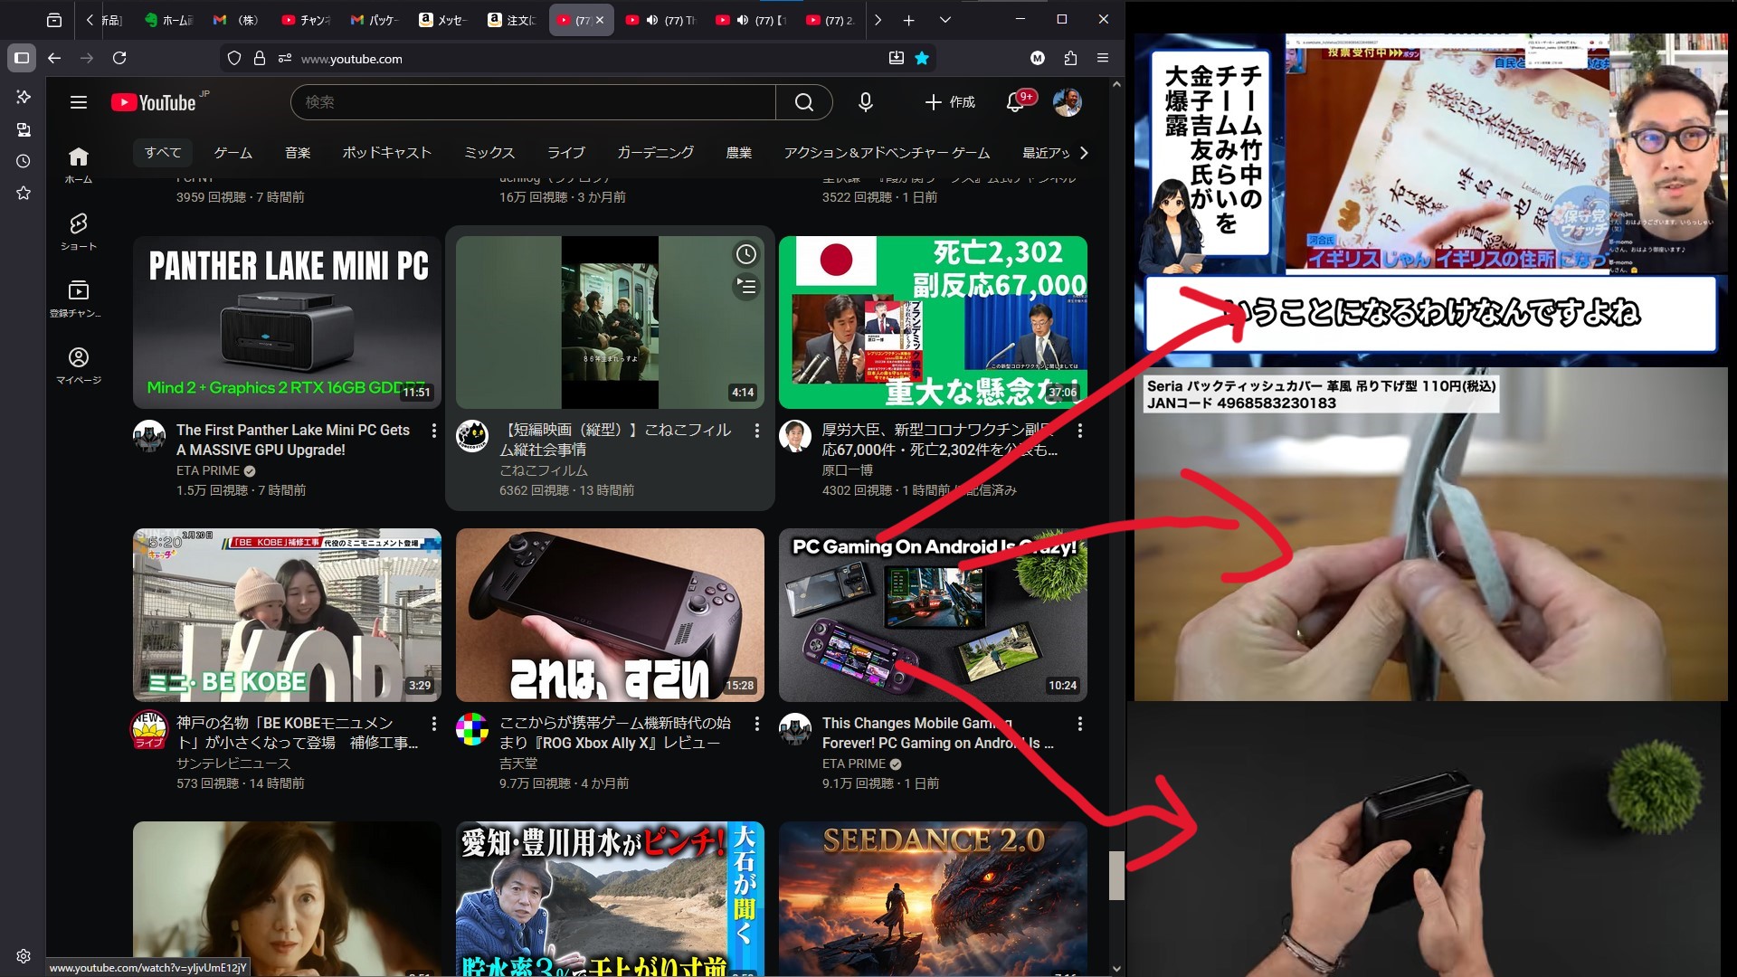1737x977 pixels.
Task: Open the YouTube notifications bell
Action: (1015, 102)
